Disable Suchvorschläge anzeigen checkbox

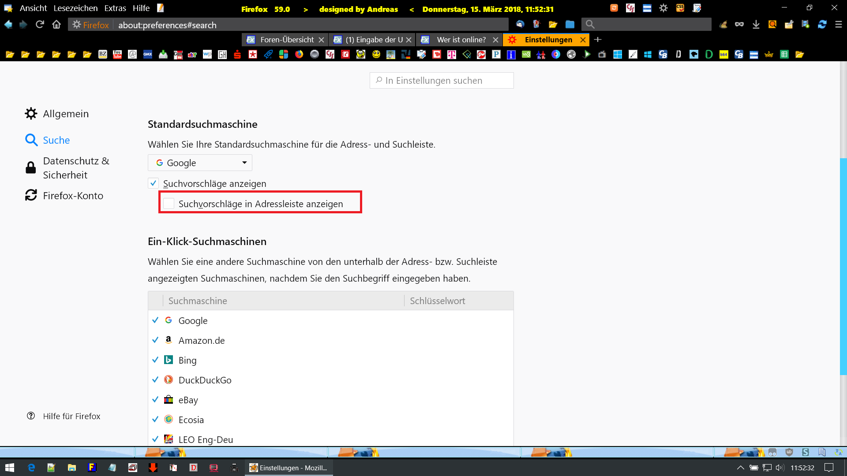tap(153, 183)
